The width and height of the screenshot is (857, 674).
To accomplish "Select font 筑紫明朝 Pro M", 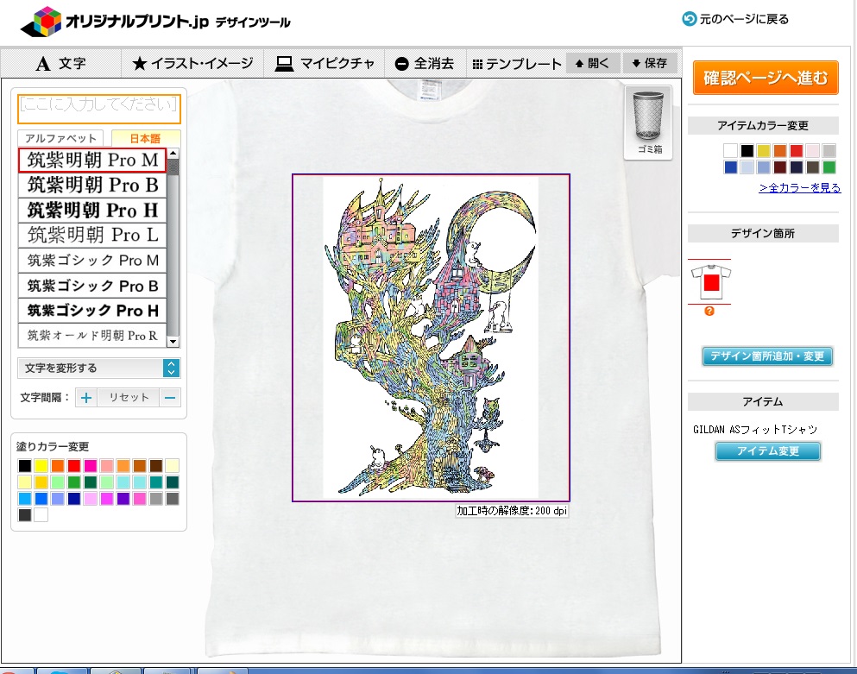I will [92, 161].
